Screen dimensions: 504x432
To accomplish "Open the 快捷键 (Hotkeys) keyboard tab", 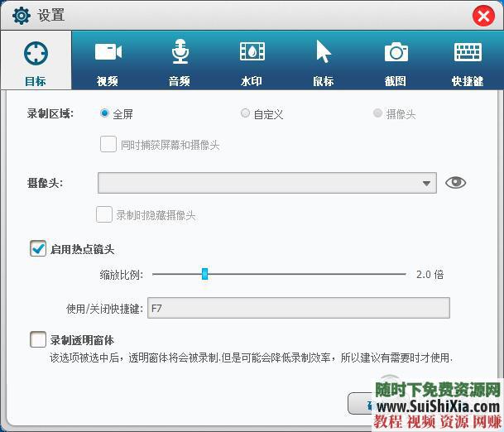I will pos(468,61).
